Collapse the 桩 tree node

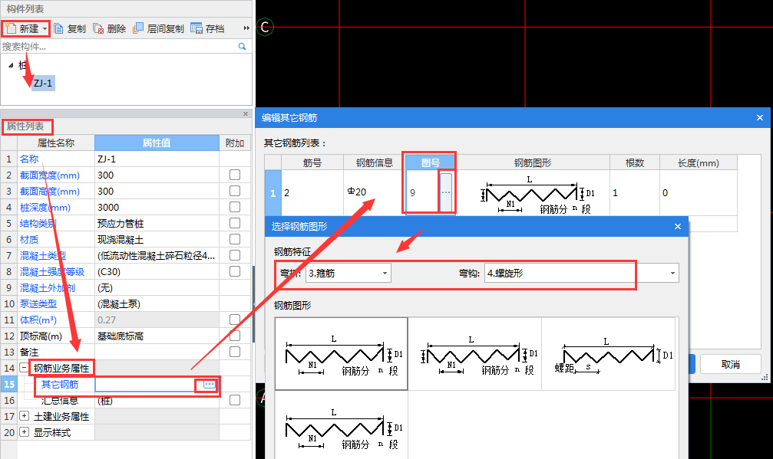coord(11,65)
